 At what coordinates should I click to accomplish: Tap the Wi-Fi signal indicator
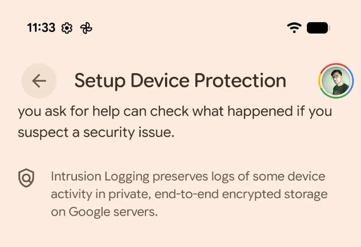pyautogui.click(x=294, y=28)
